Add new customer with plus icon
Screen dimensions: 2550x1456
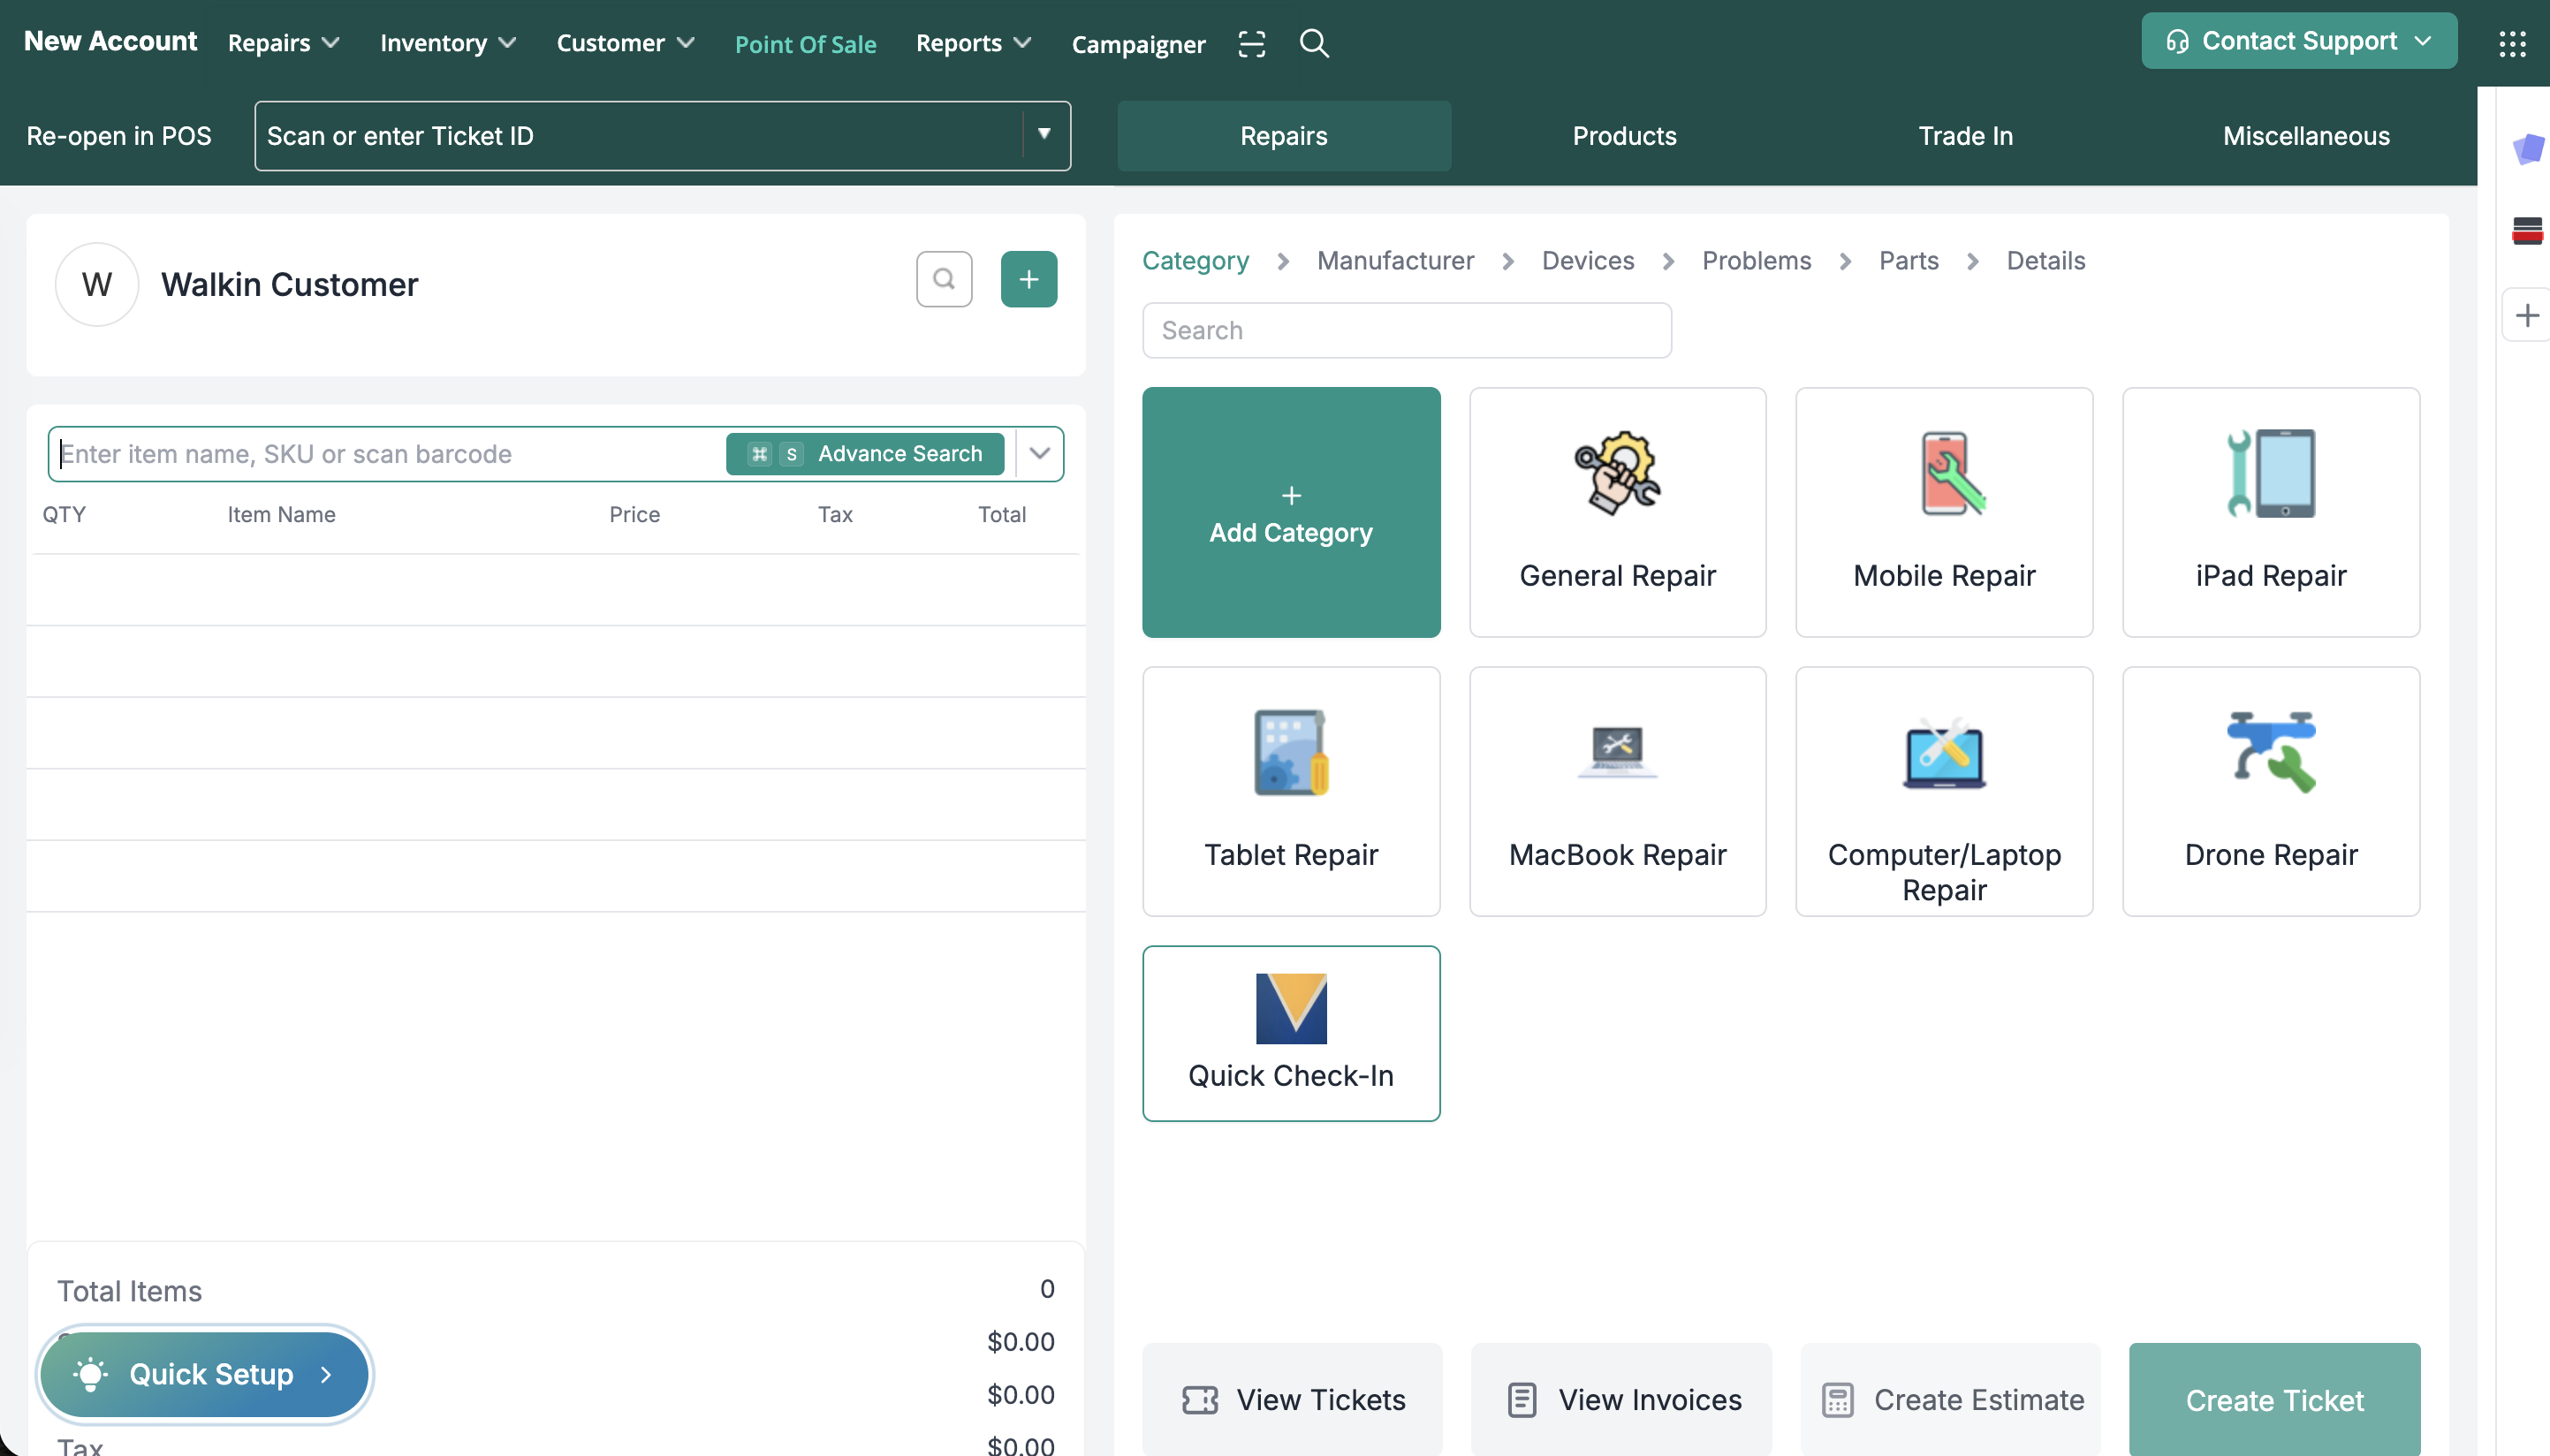point(1028,279)
